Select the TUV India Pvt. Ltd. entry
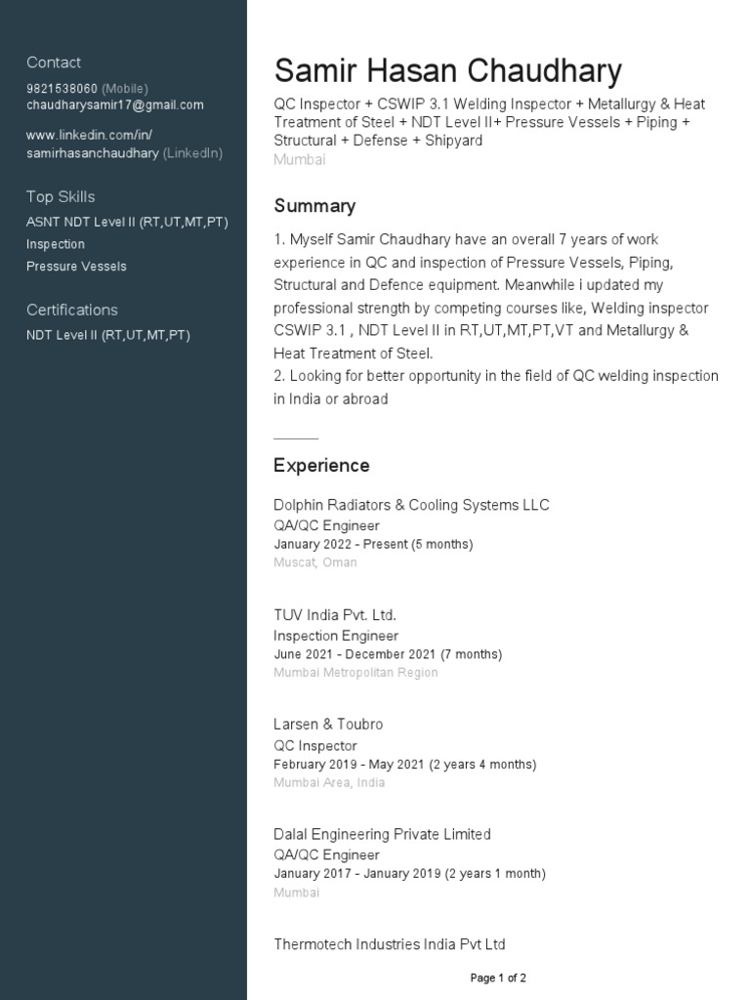 335,615
